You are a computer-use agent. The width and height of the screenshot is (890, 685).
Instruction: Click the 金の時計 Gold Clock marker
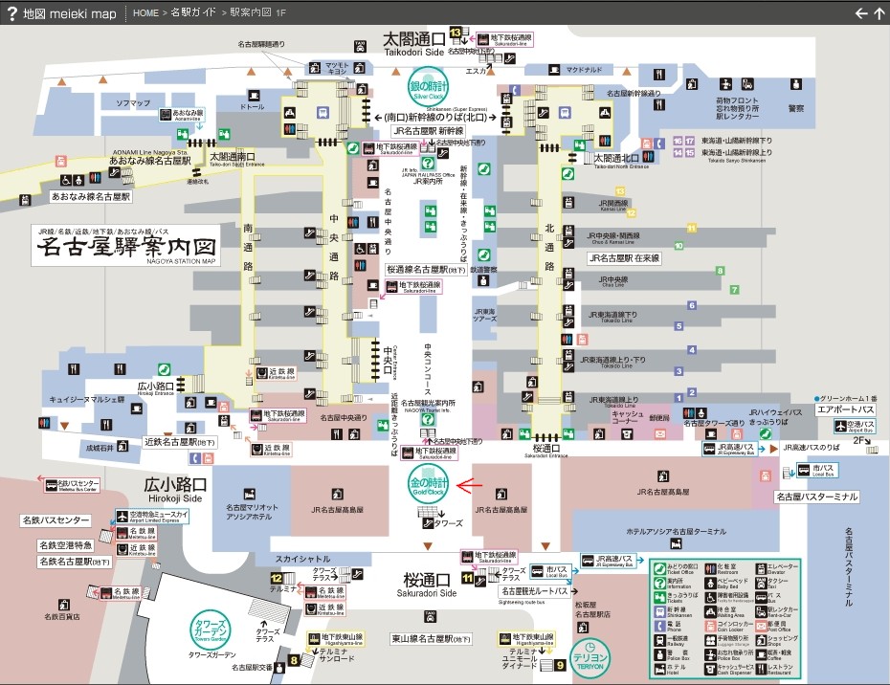point(428,484)
